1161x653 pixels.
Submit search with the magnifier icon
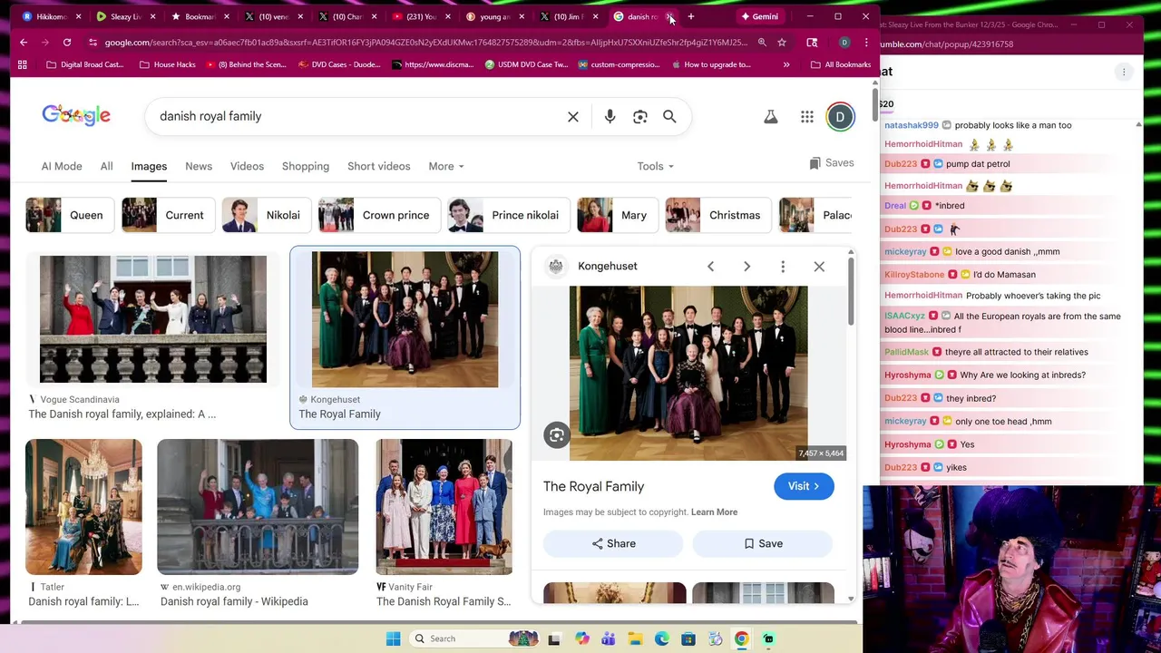[669, 116]
